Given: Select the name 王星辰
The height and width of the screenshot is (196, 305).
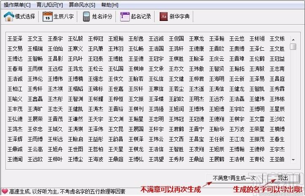Looking at the screenshot, I should coord(277,109).
